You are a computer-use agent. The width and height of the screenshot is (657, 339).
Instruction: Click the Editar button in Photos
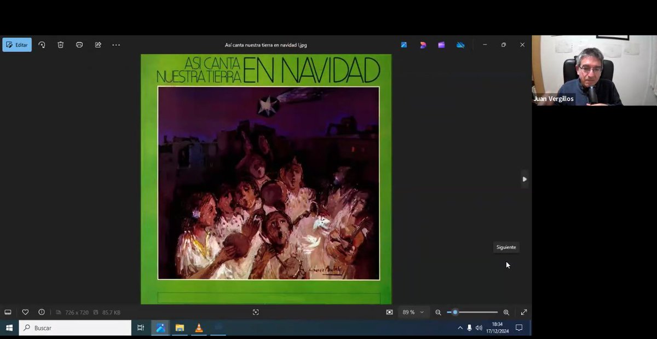click(x=17, y=45)
